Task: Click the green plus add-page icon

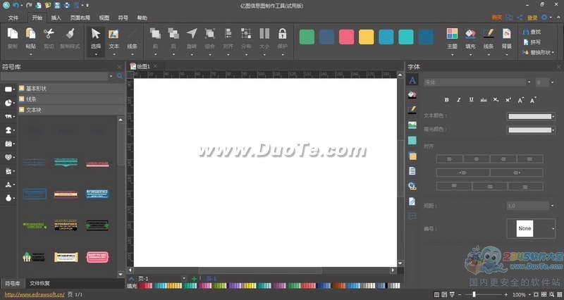Action: (194, 278)
